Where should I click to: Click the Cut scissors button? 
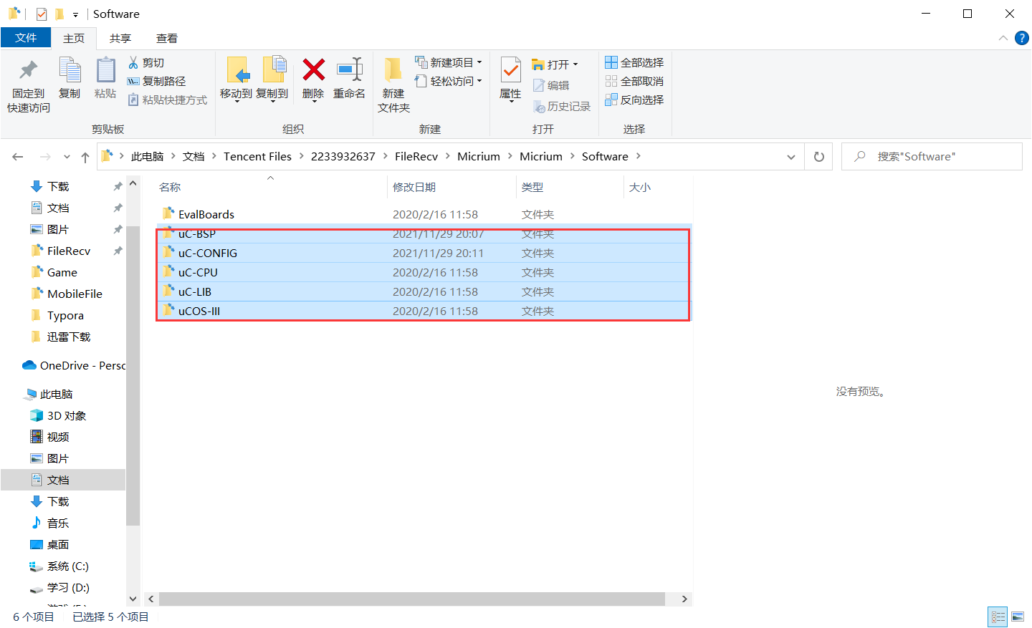coord(146,63)
